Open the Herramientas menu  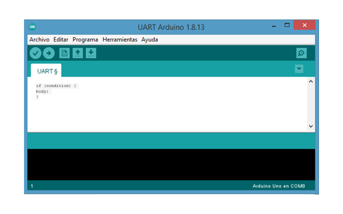[120, 40]
